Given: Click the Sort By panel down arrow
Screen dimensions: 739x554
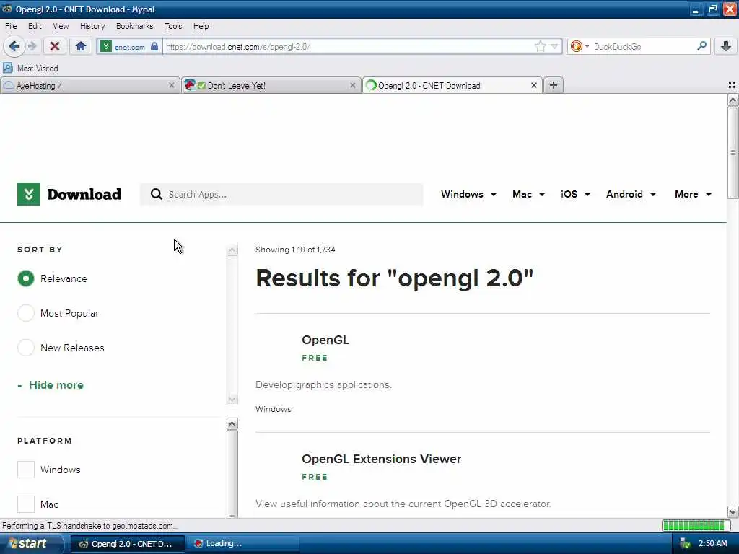Looking at the screenshot, I should [x=232, y=400].
